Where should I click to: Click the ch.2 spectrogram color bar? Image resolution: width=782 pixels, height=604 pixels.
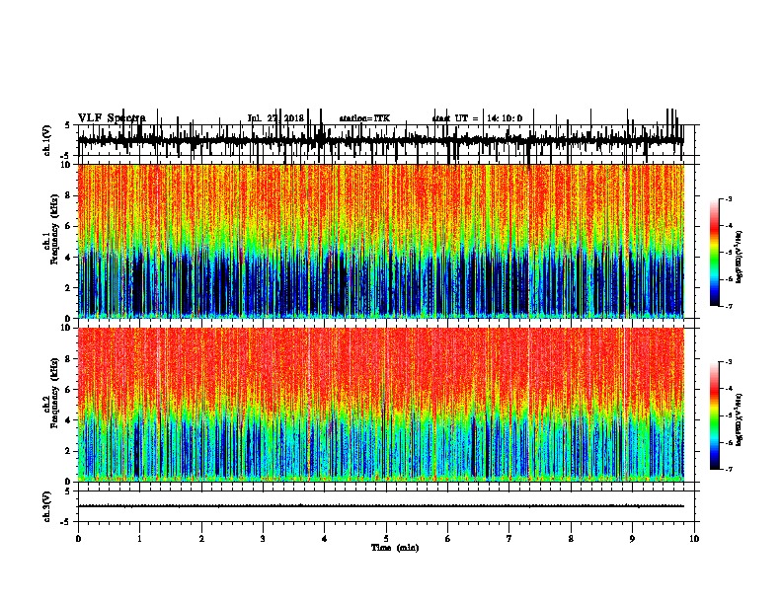(x=715, y=415)
